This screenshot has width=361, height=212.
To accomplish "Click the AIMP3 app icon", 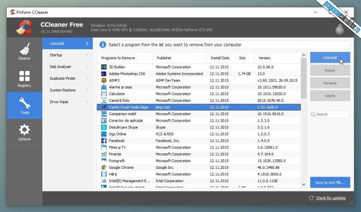I will tap(104, 80).
